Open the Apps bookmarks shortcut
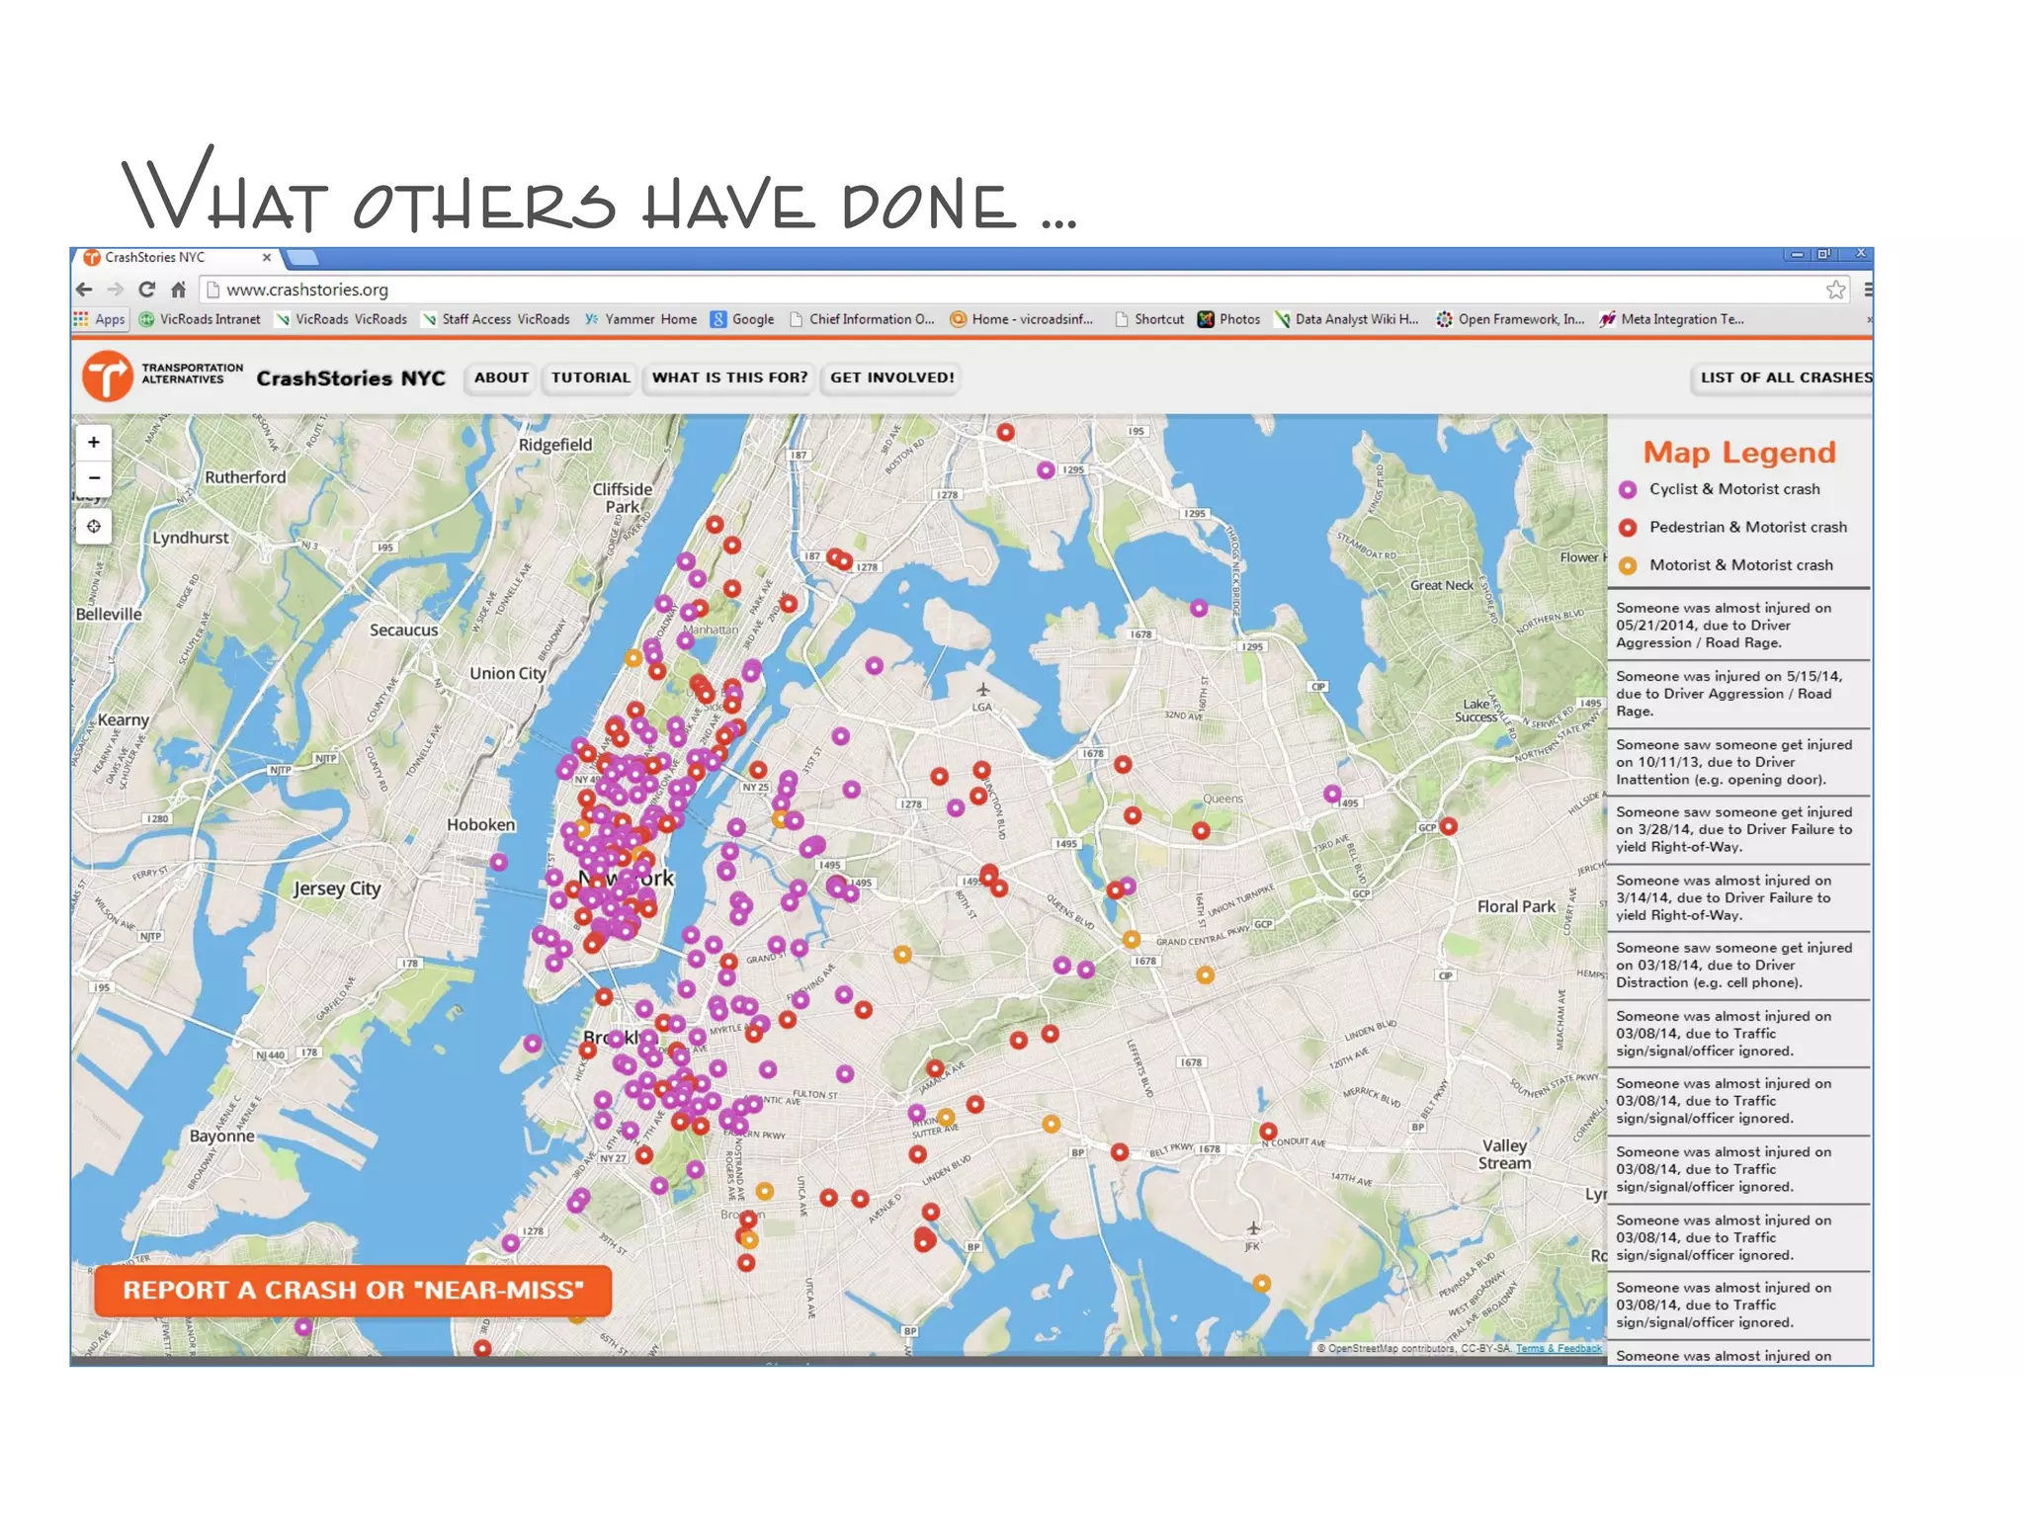 click(100, 319)
